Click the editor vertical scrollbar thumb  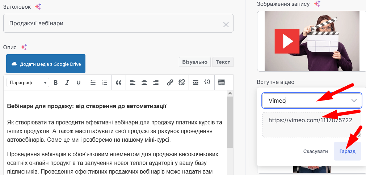tap(230, 122)
